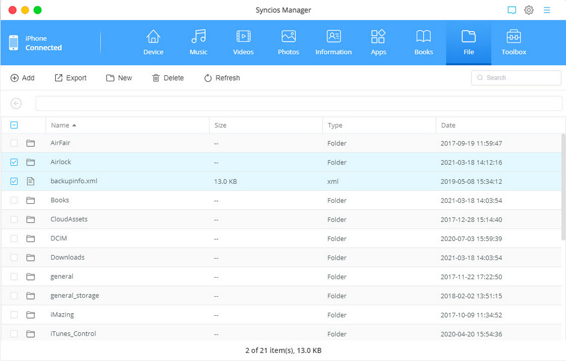
Task: Refresh the file list
Action: [222, 78]
